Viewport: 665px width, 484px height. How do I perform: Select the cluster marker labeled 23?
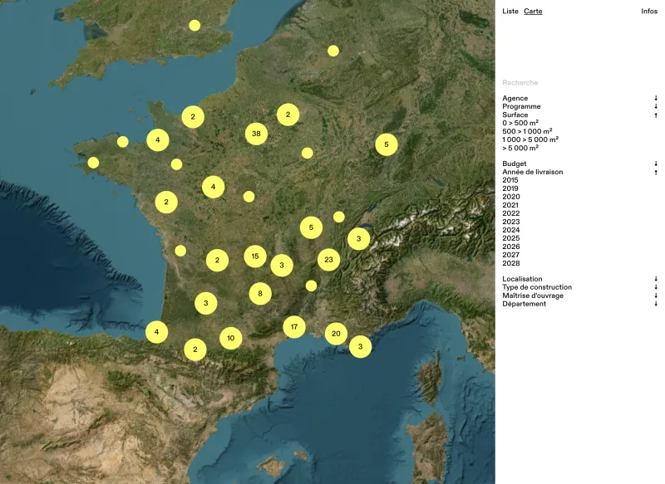[x=328, y=260]
